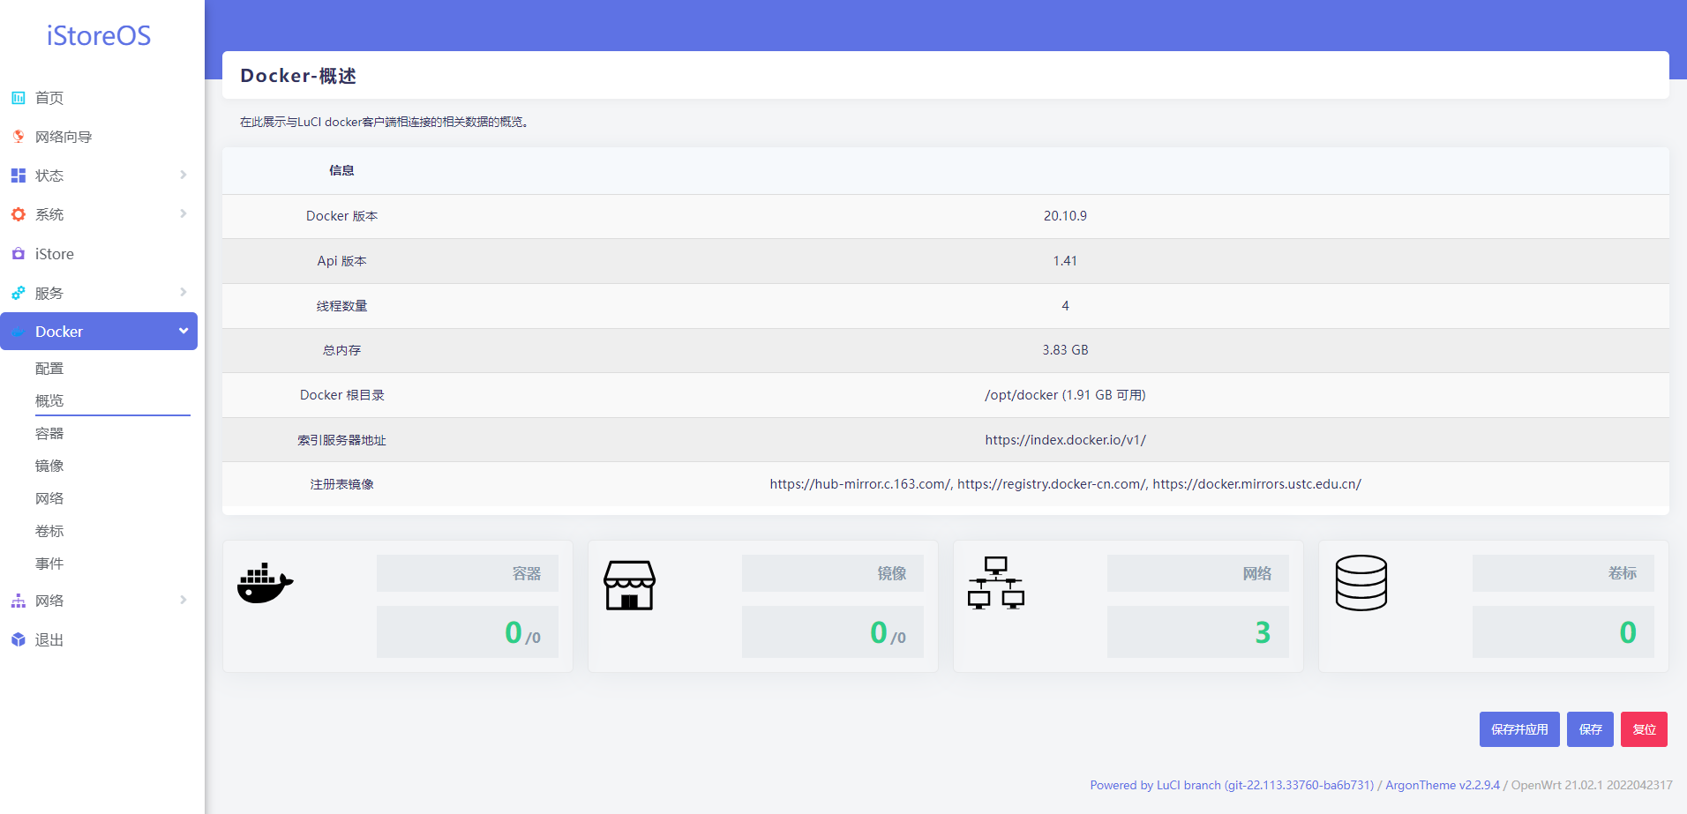
Task: Click the iStore shopping bag icon
Action: [x=18, y=254]
